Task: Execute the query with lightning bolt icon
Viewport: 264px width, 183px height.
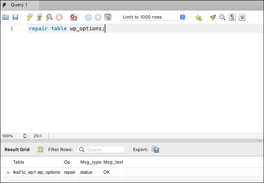Action: coord(30,17)
